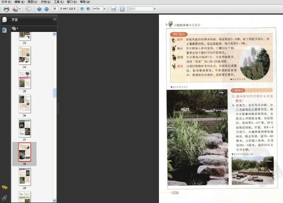Open the Comments panel icon
This screenshot has height=203, width=283.
(5, 187)
